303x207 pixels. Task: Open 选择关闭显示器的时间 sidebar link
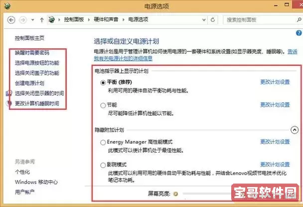[x=39, y=93]
